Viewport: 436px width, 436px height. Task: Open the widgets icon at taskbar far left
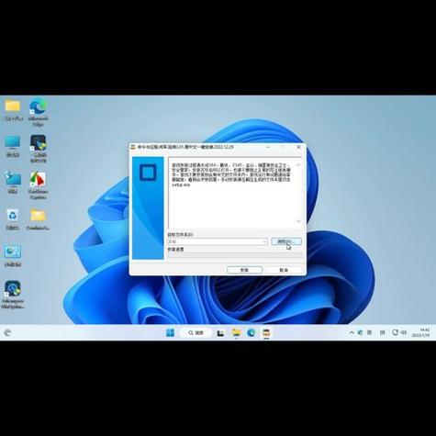point(7,332)
